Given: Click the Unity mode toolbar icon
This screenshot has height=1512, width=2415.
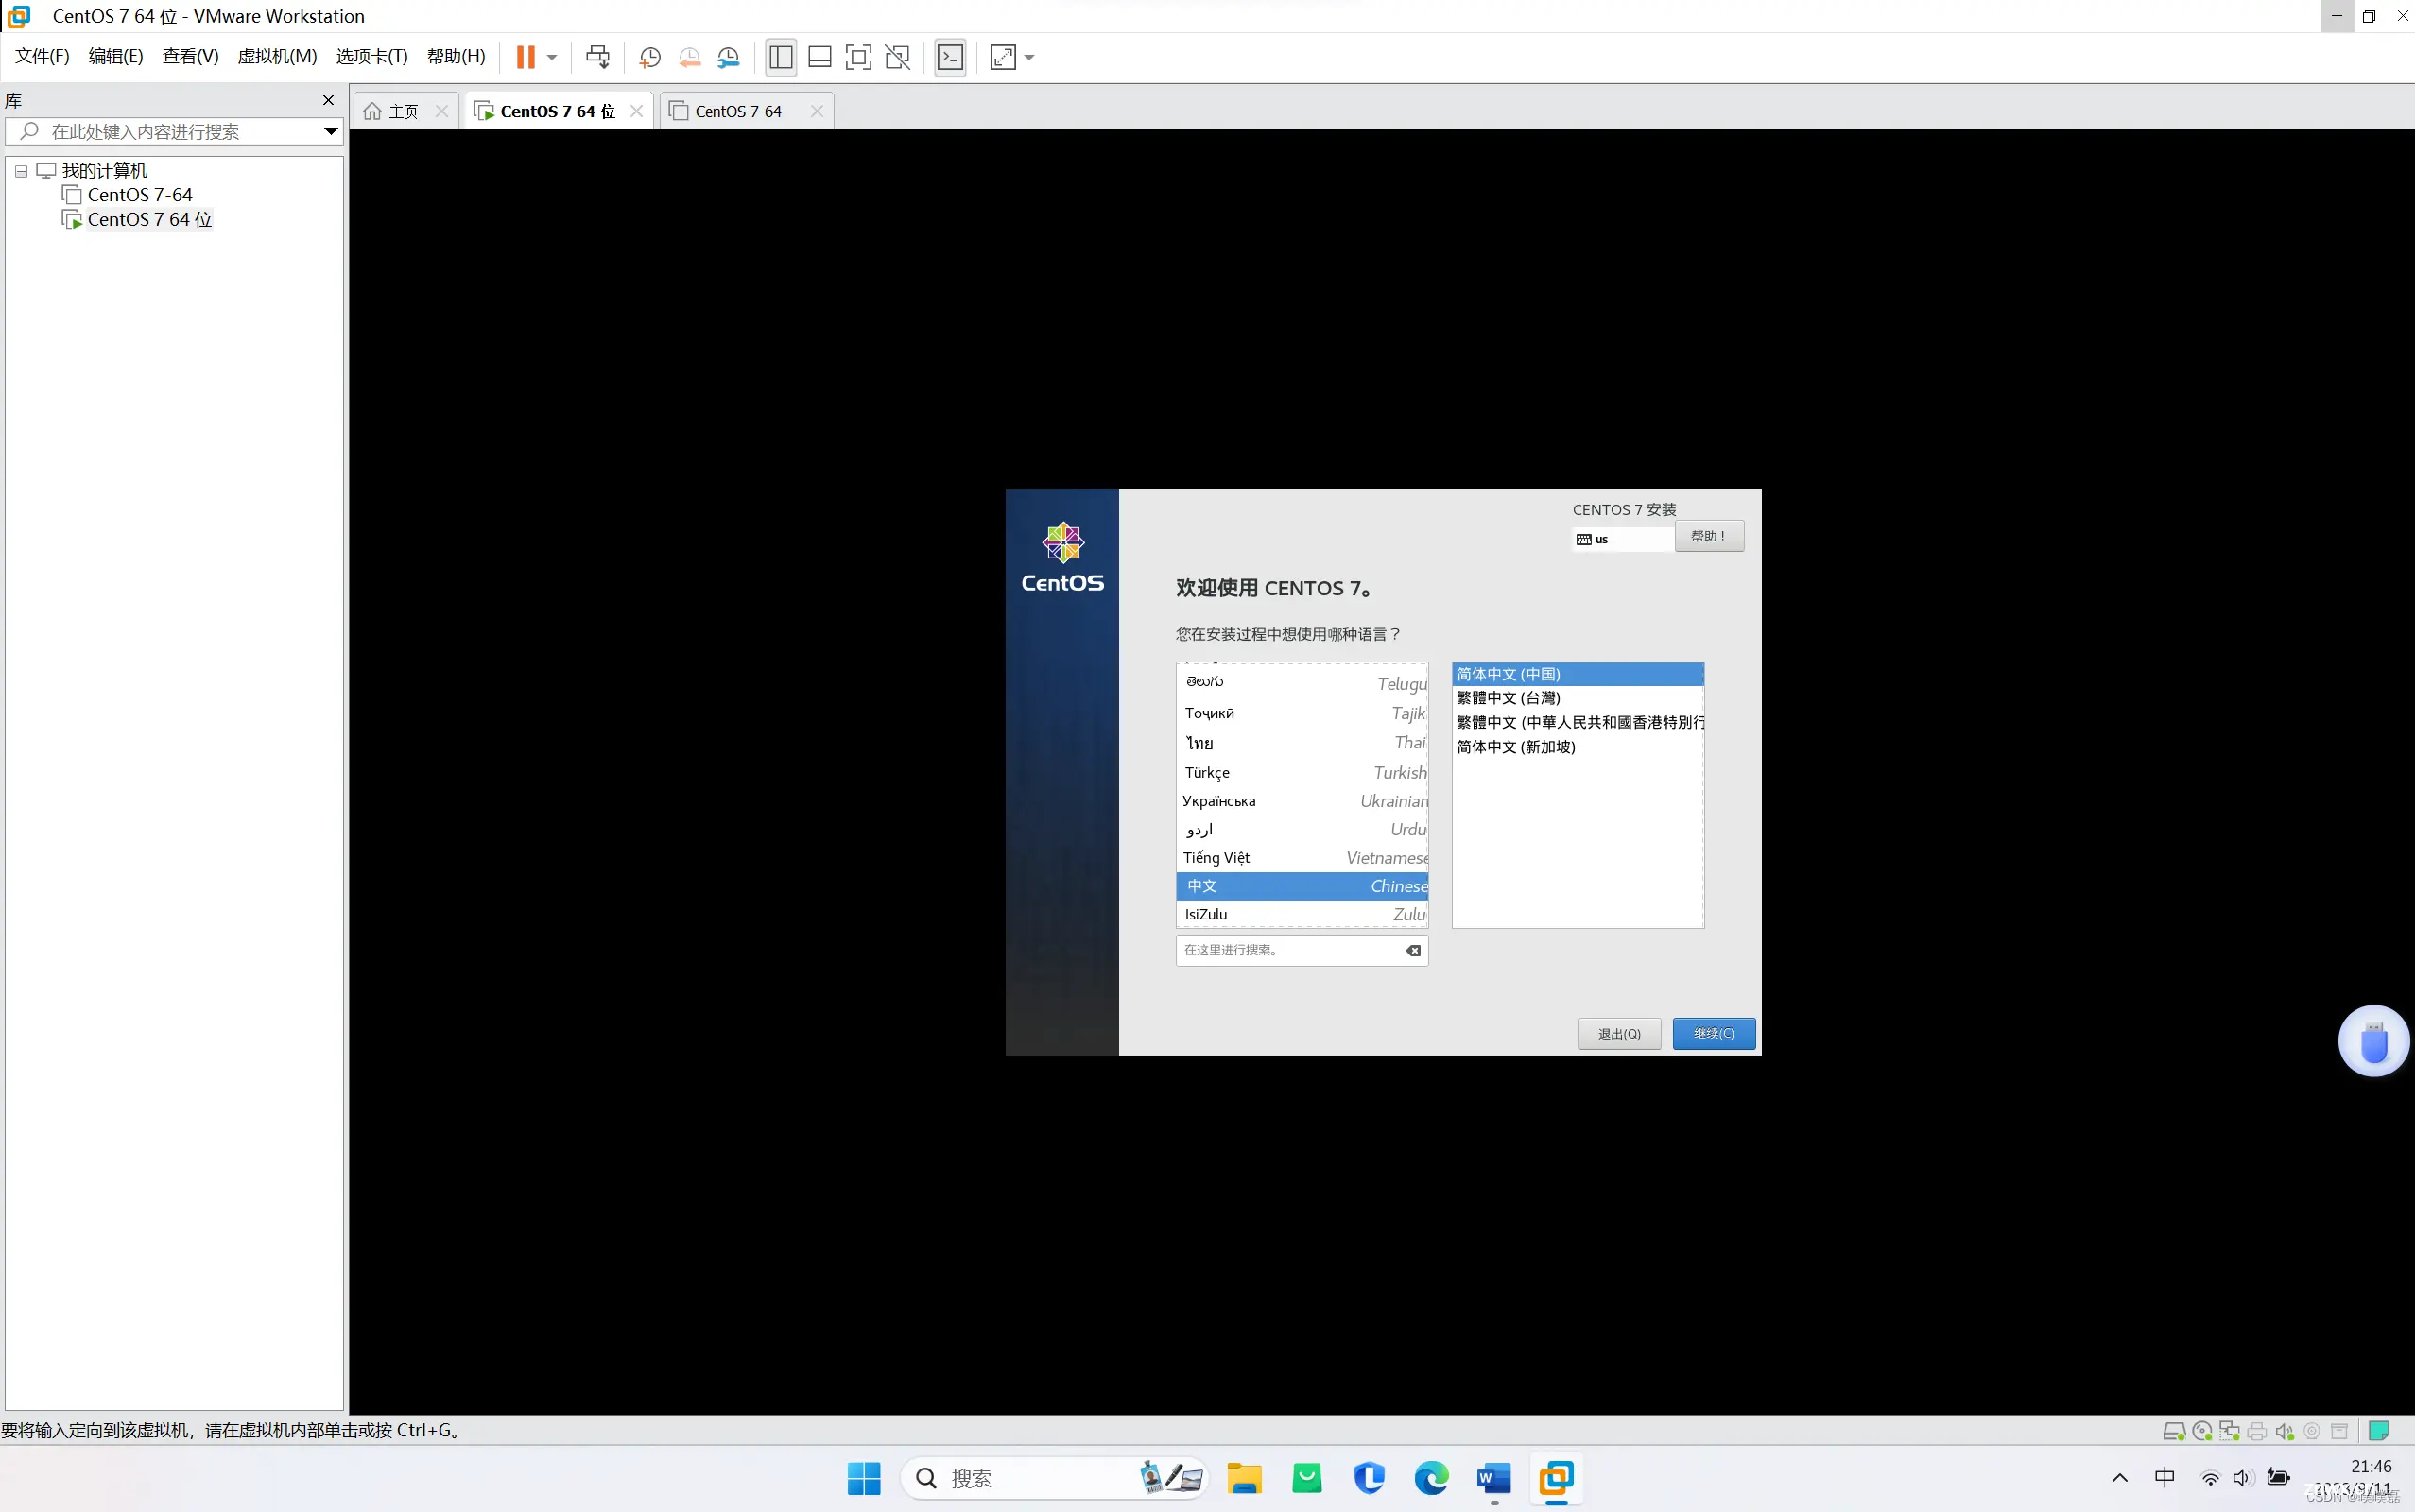Looking at the screenshot, I should click(898, 57).
